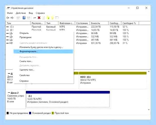Image resolution: width=156 pixels, height=125 pixels.
Task: Select Справка in the context menu
Action: (24, 81)
